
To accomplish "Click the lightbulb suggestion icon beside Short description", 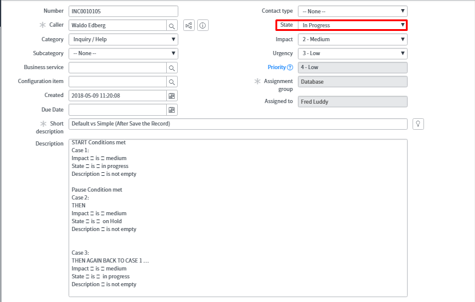I will point(418,124).
